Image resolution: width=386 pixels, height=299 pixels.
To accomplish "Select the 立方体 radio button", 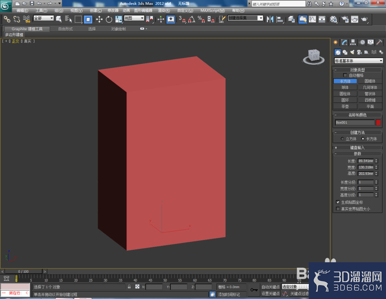I will pyautogui.click(x=342, y=138).
